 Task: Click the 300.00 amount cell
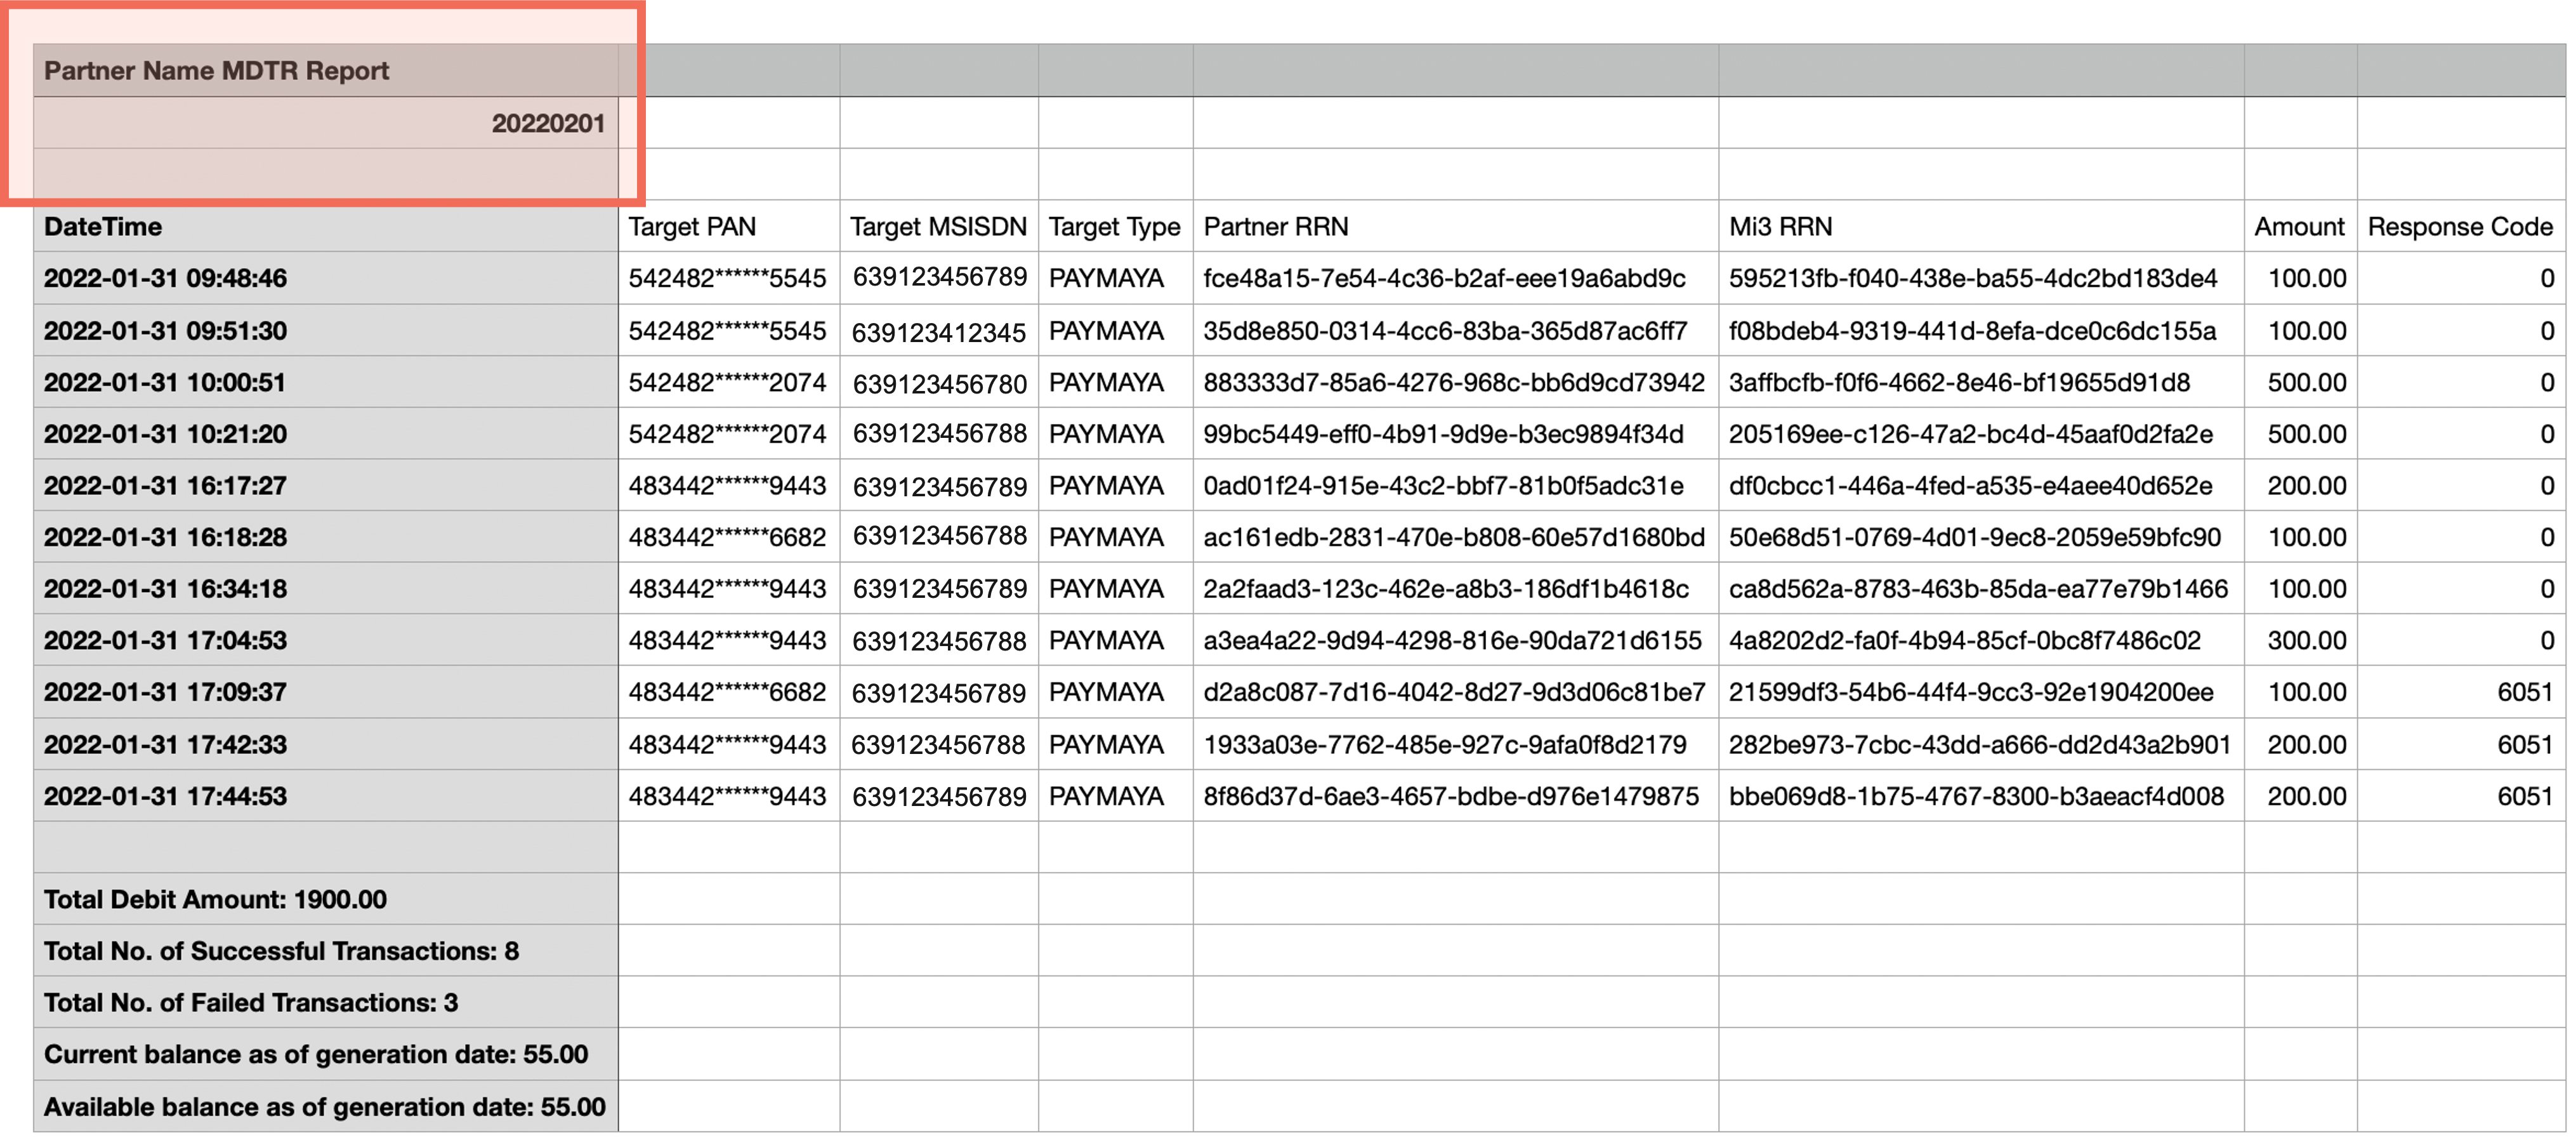(x=2305, y=641)
